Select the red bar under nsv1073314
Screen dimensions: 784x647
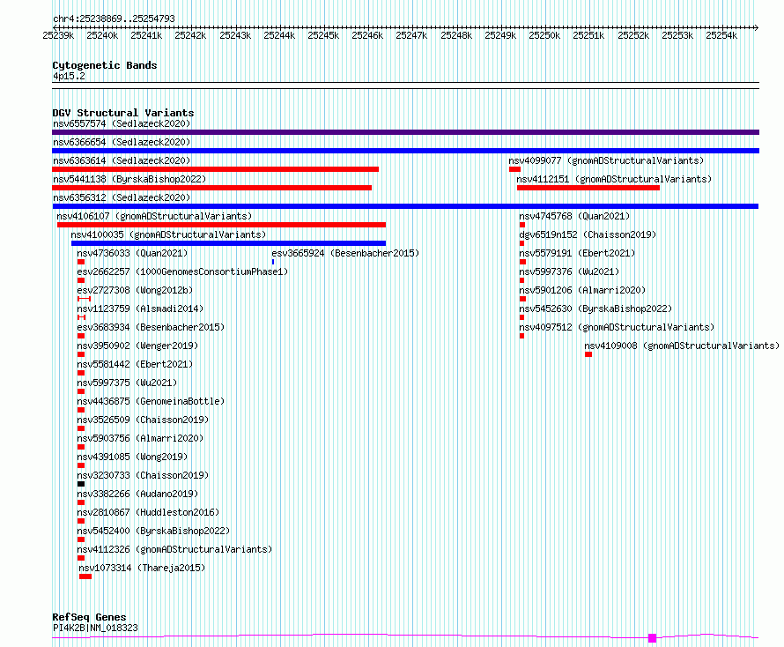pos(85,576)
